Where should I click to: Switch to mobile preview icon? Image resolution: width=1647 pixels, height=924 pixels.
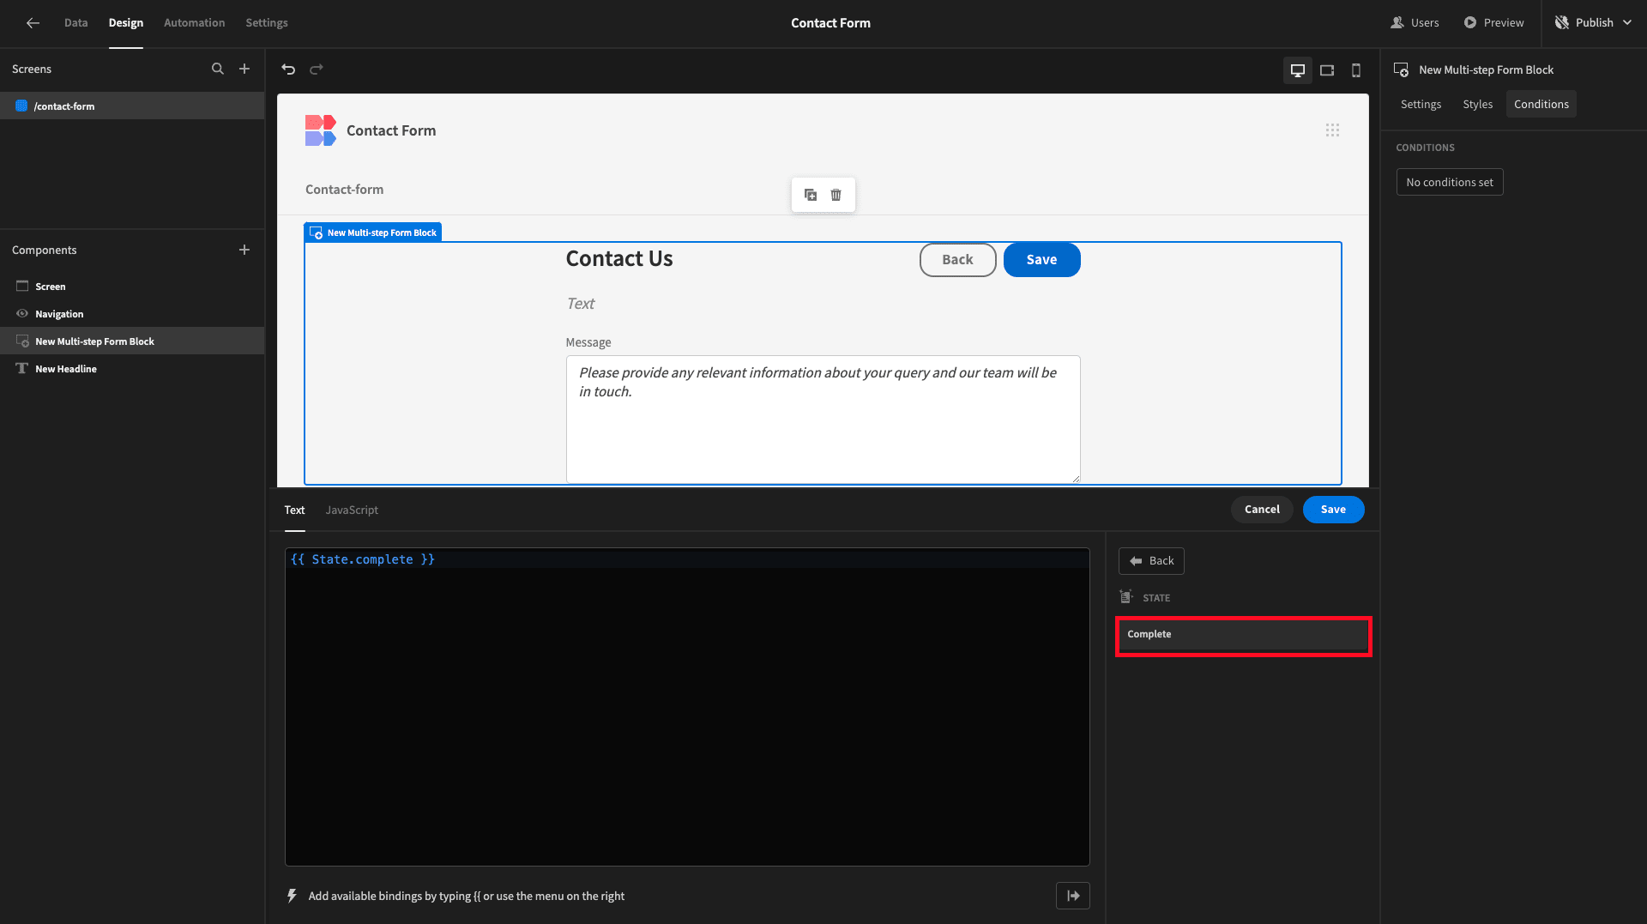coord(1356,70)
